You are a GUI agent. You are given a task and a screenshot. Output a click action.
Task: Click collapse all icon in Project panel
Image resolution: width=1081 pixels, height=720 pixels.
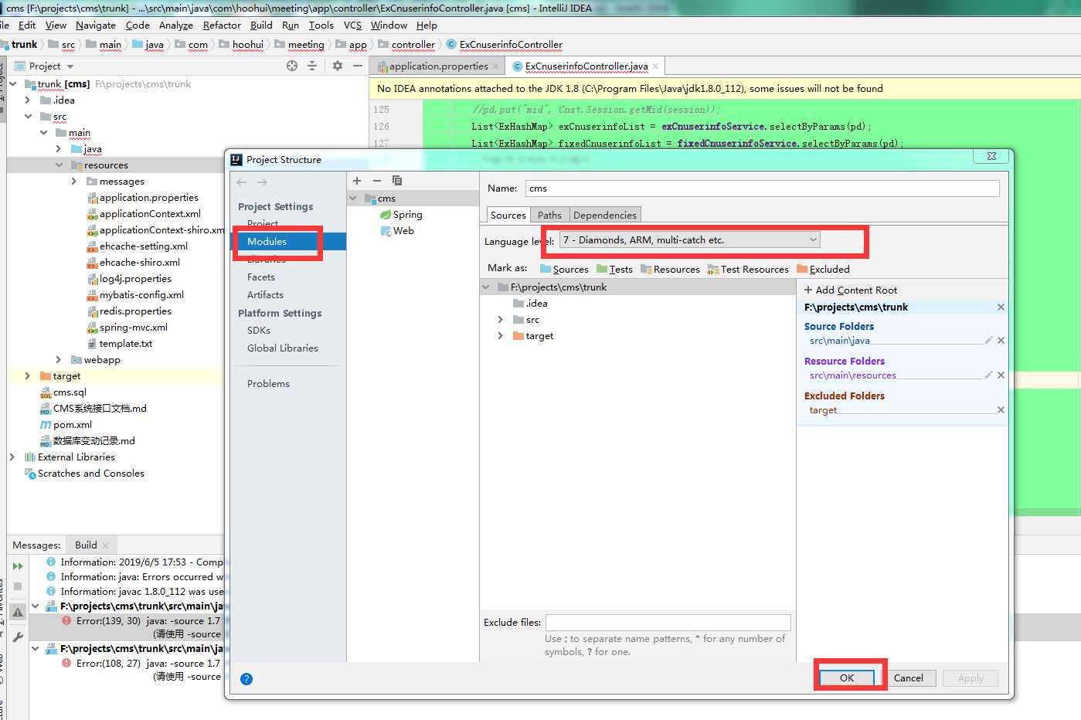tap(312, 66)
